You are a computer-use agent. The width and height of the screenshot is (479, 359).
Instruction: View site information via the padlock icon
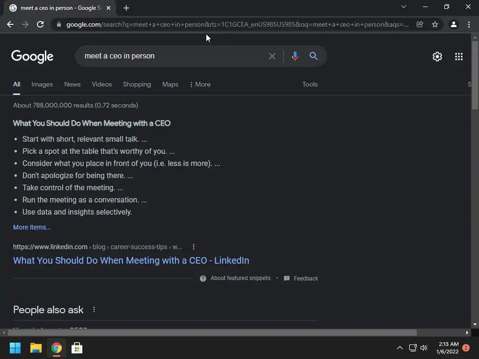coord(59,24)
